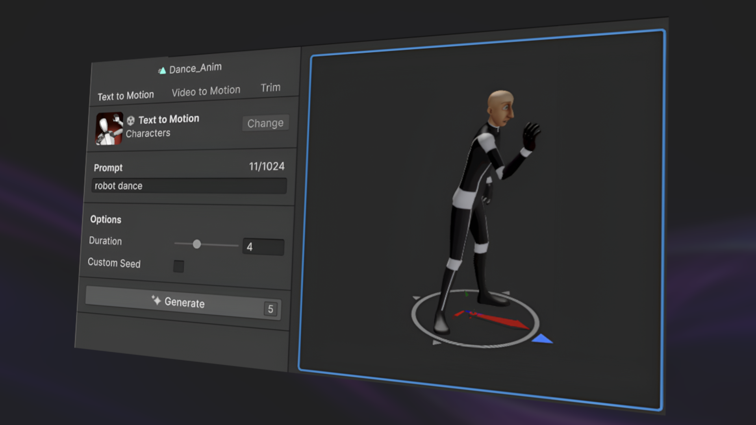Click the cost badge showing 5 on Generate
Screen dimensions: 756x425
click(271, 309)
